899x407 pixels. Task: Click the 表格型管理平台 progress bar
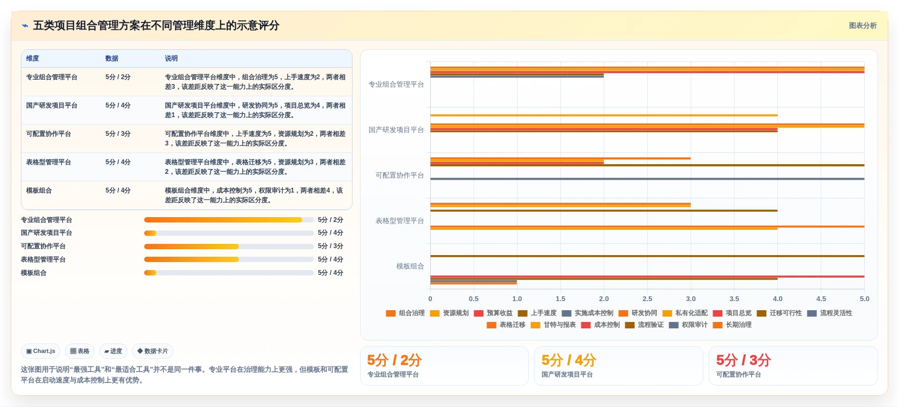click(x=229, y=259)
